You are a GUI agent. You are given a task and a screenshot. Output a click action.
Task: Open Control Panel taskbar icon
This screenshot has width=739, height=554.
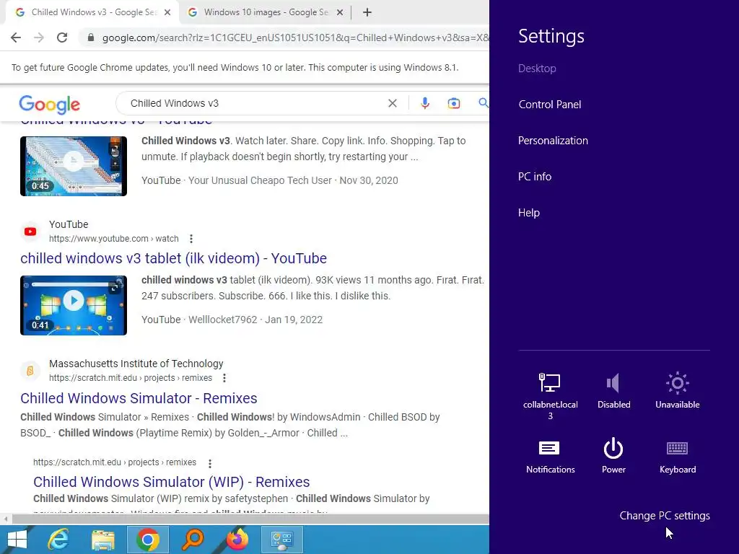282,540
